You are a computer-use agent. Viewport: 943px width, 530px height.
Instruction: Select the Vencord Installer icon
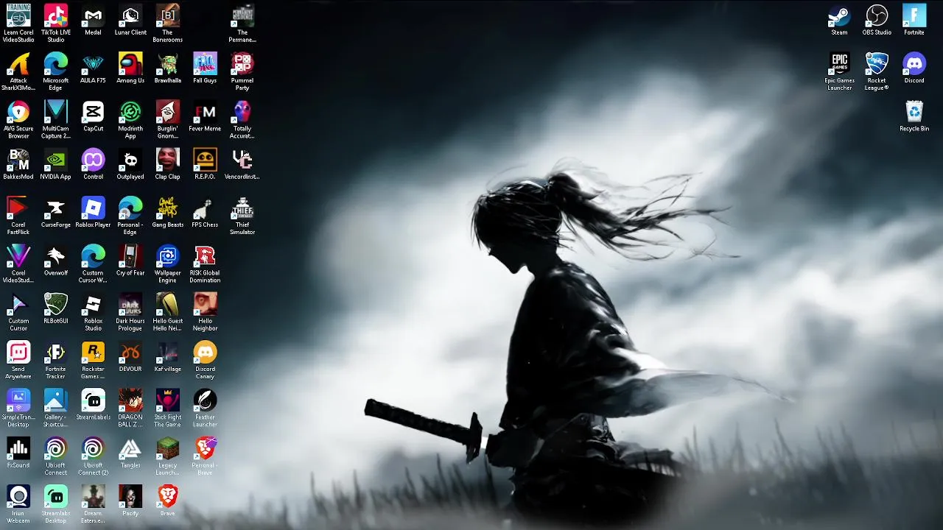pyautogui.click(x=242, y=164)
